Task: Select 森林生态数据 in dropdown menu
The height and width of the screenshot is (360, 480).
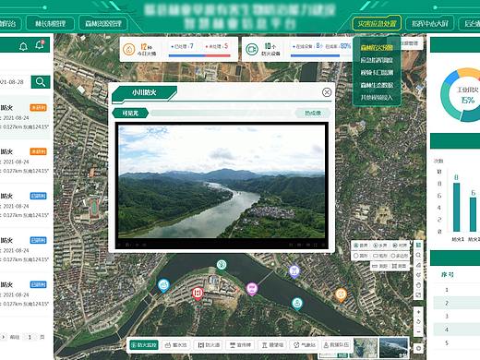Action: (x=377, y=85)
